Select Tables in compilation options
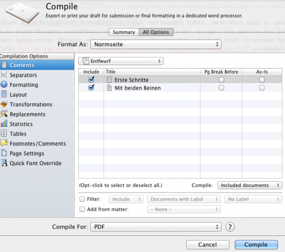 click(x=37, y=134)
